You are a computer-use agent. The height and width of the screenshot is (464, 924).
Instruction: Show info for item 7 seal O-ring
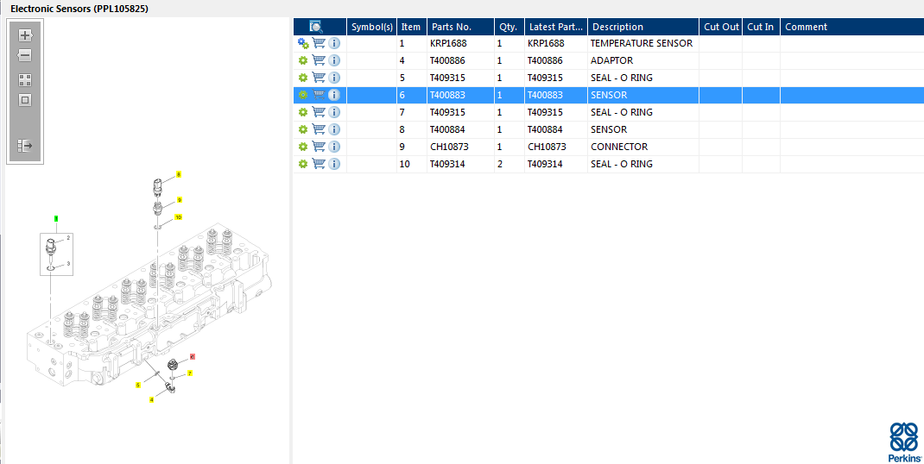pyautogui.click(x=334, y=112)
